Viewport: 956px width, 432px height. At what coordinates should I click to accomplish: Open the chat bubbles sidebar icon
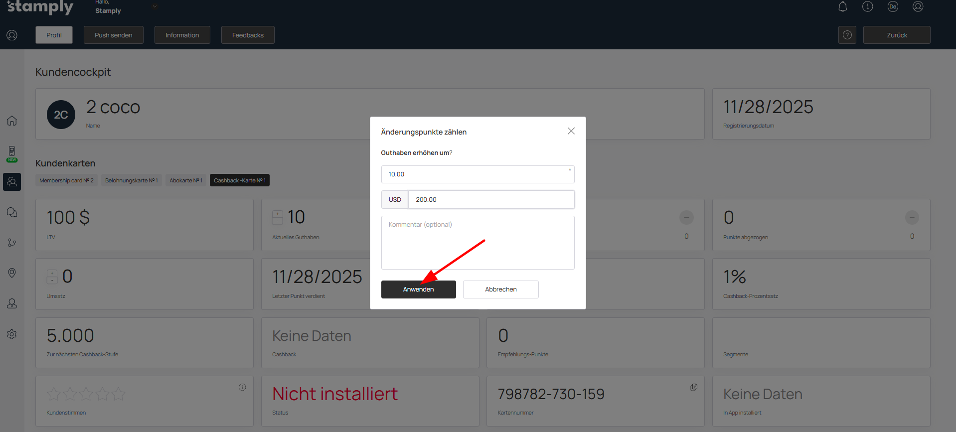12,212
